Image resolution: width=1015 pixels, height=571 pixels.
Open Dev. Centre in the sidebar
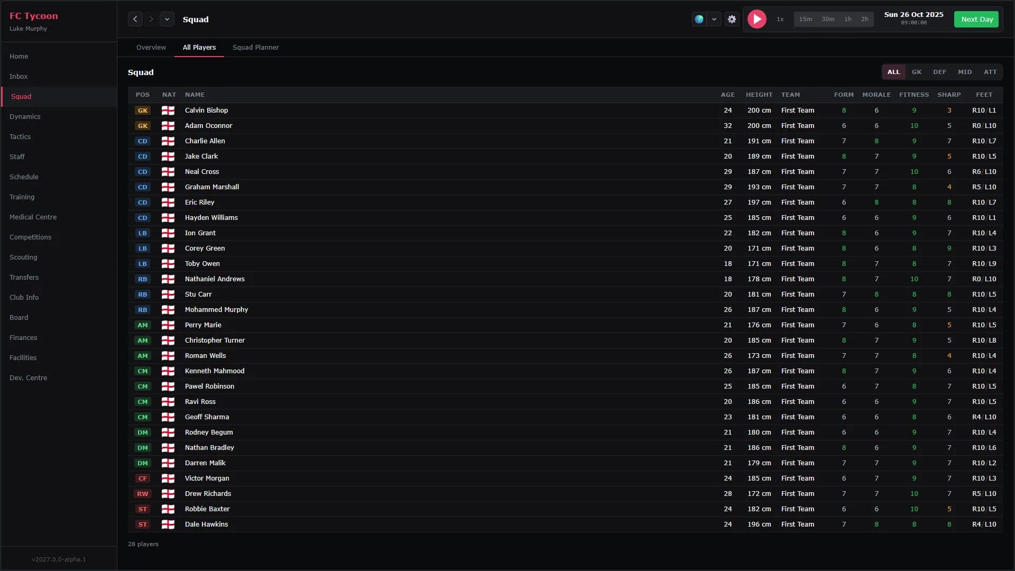point(59,378)
